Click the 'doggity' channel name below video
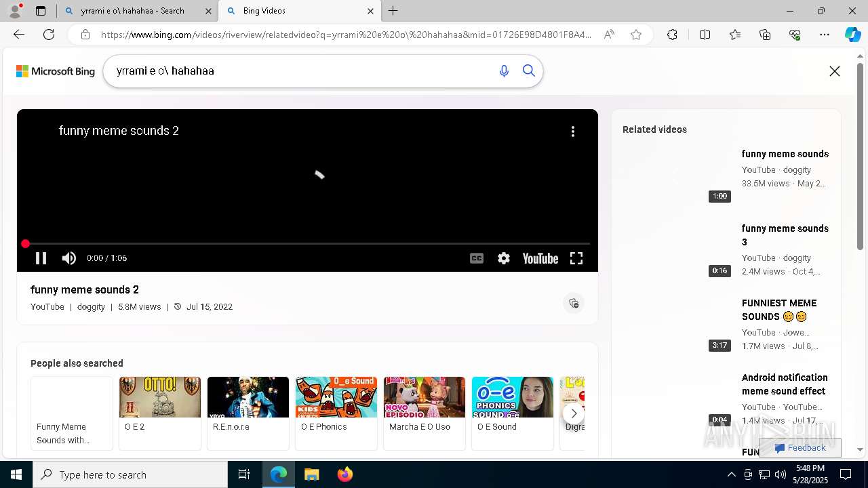 91,307
